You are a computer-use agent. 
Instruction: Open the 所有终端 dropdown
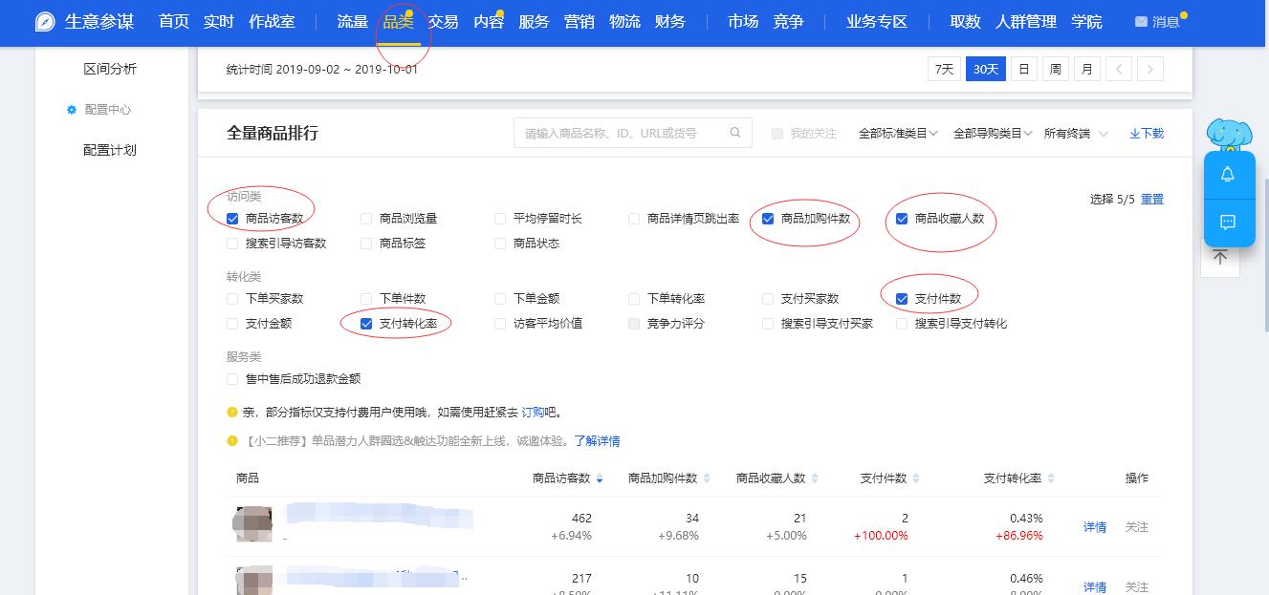click(1076, 134)
